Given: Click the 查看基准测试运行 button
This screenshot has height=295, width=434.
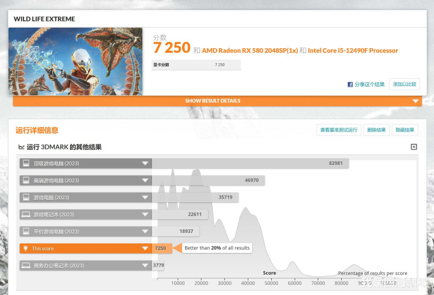Looking at the screenshot, I should [339, 130].
